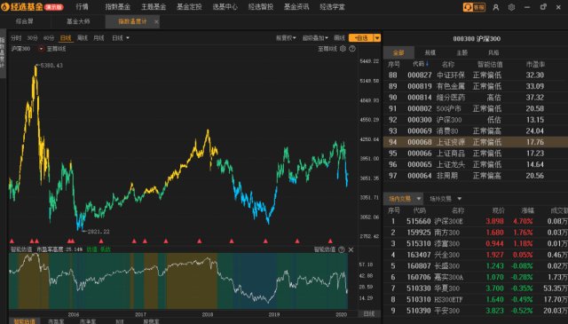The height and width of the screenshot is (324, 568).
Task: Select the 风格 tab in index list
Action: (x=493, y=53)
